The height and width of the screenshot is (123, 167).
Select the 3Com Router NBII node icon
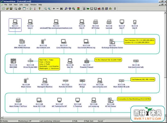click(30, 60)
